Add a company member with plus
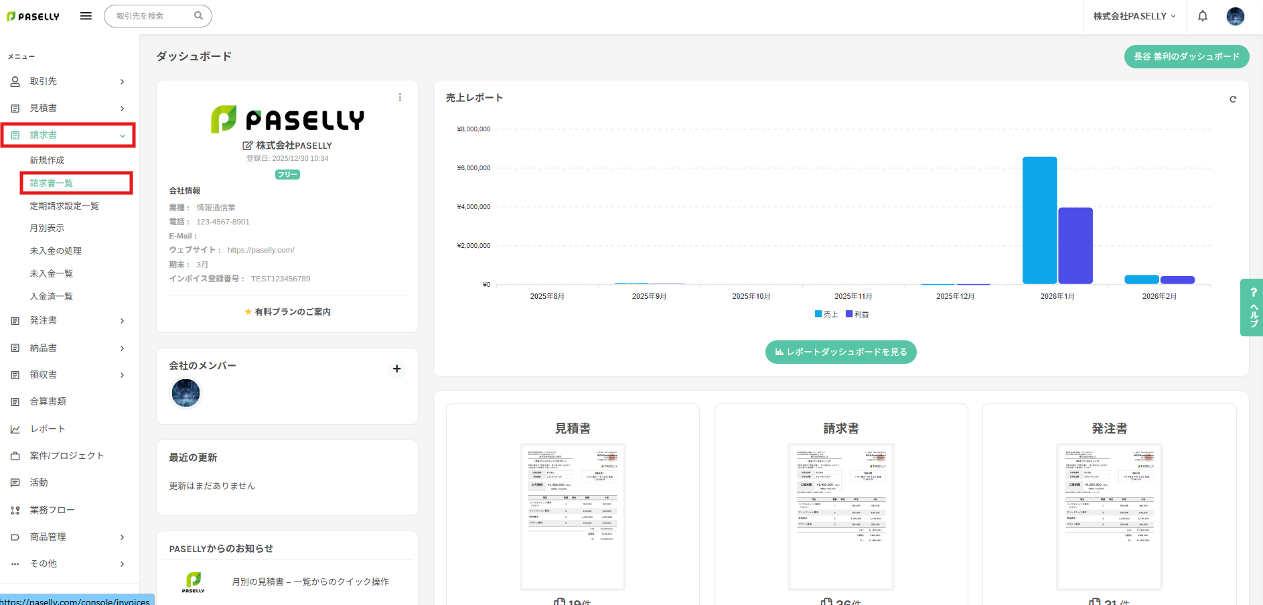The height and width of the screenshot is (605, 1263). tap(396, 368)
